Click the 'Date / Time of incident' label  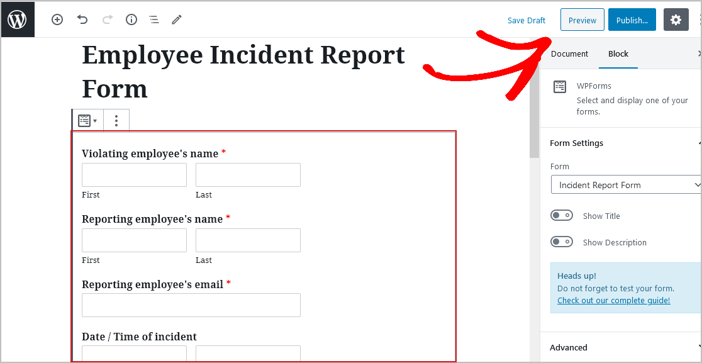coord(139,337)
